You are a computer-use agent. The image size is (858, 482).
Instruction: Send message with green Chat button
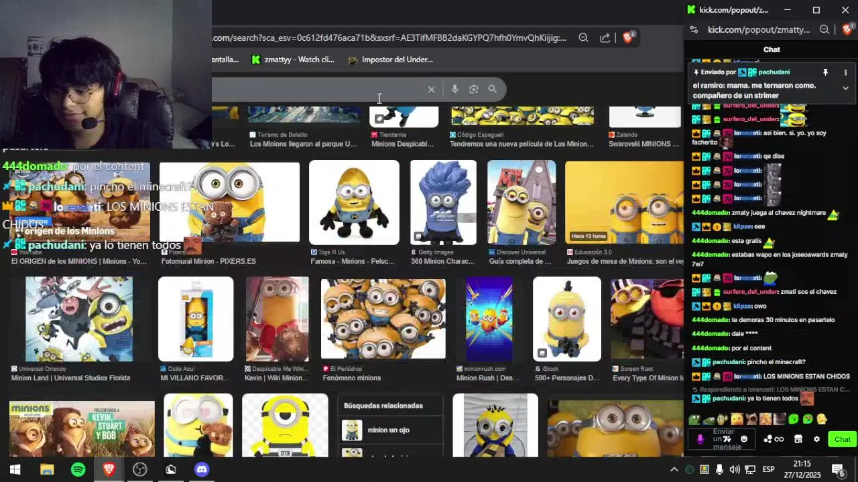[x=842, y=439]
